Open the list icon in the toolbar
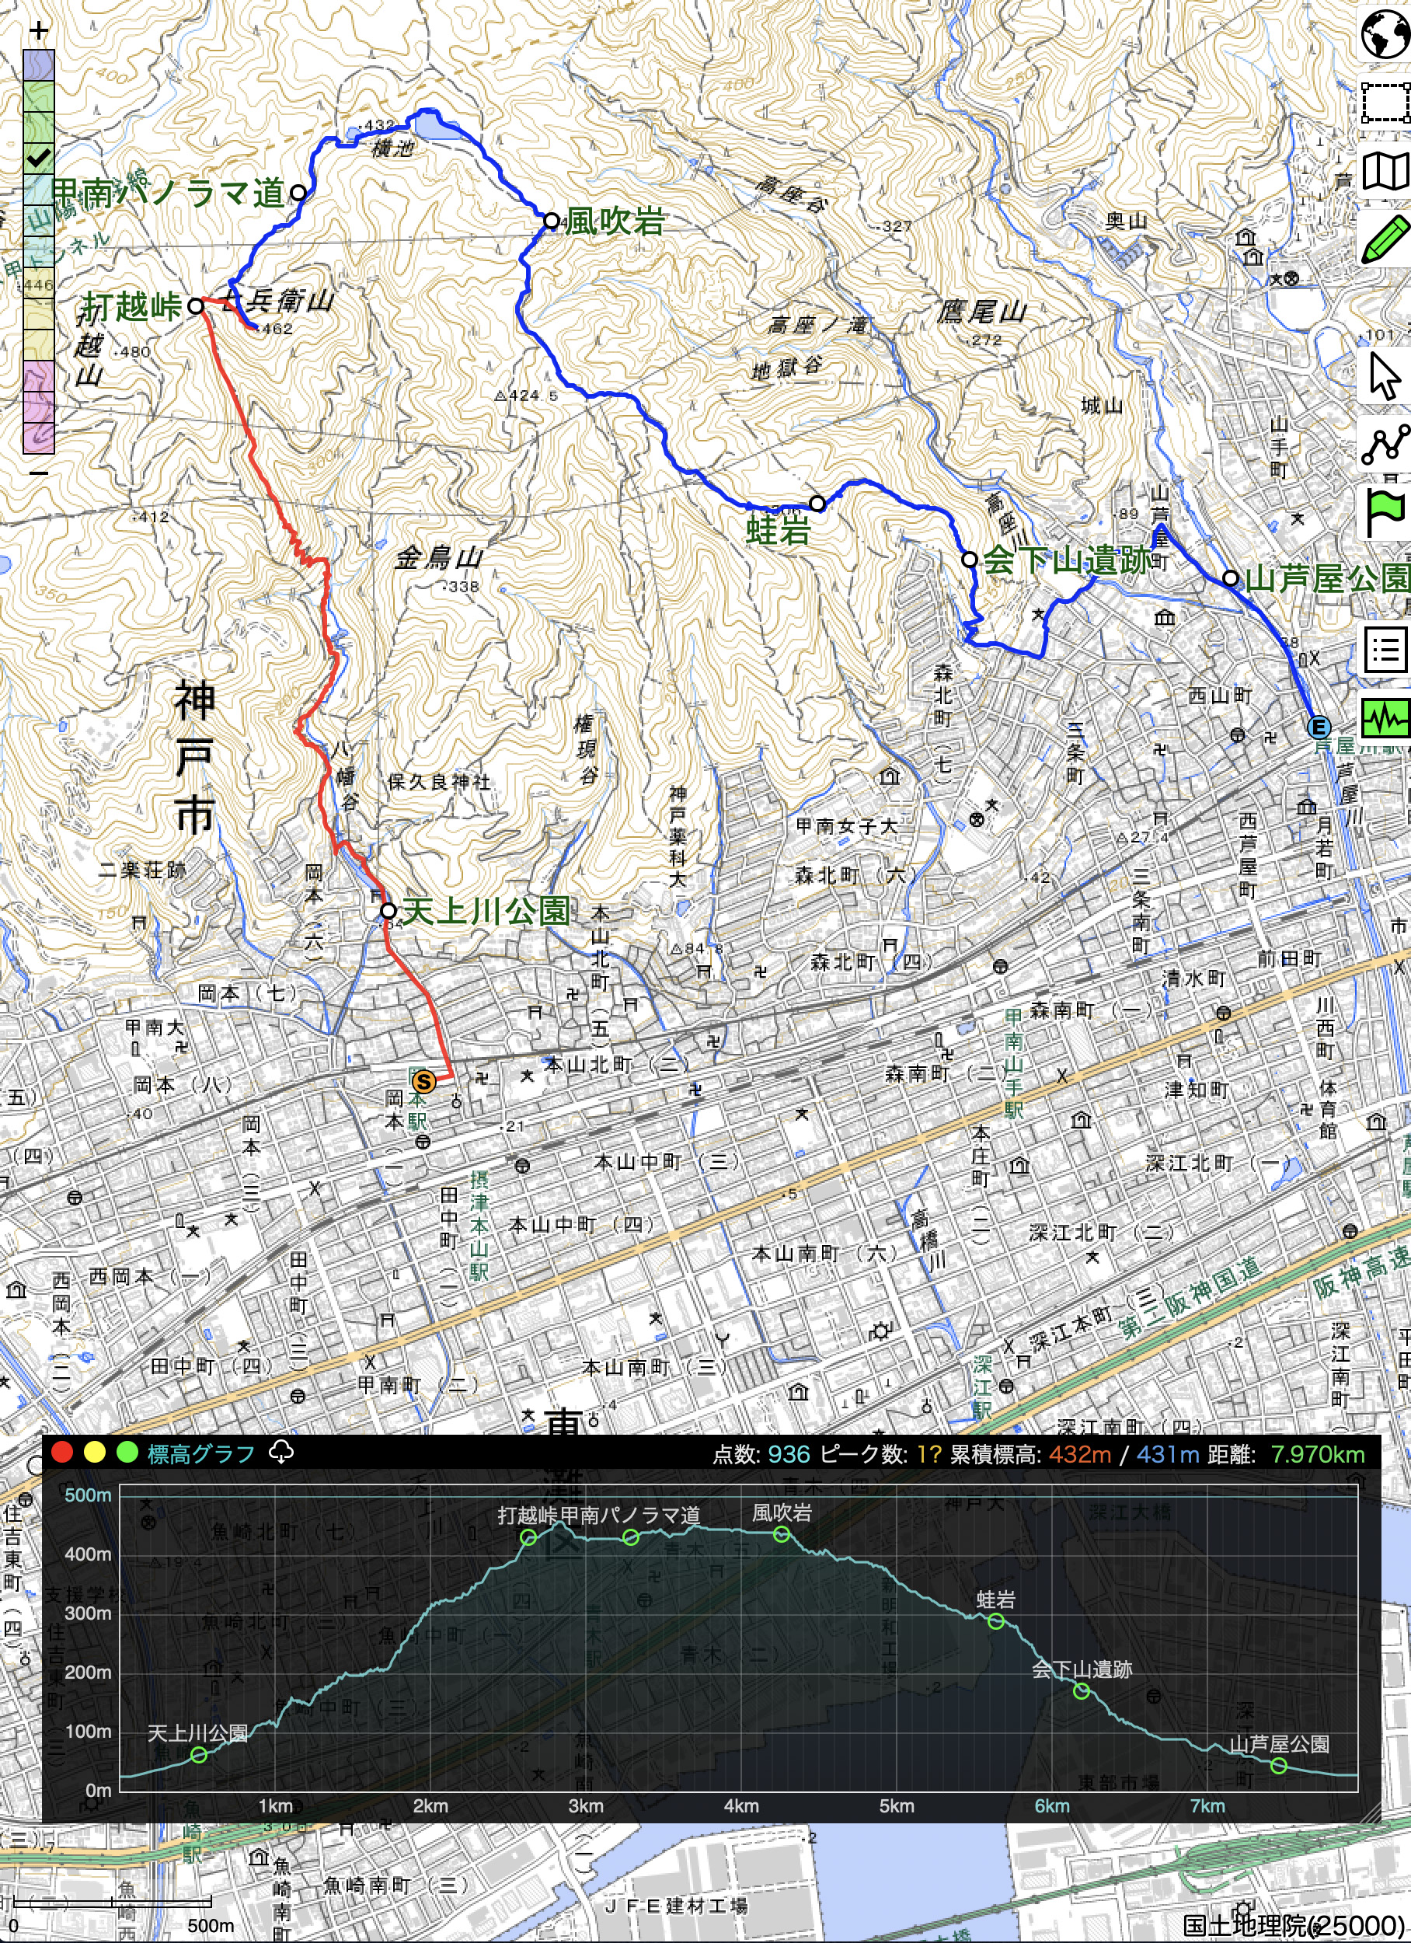Viewport: 1411px width, 1943px height. point(1385,651)
